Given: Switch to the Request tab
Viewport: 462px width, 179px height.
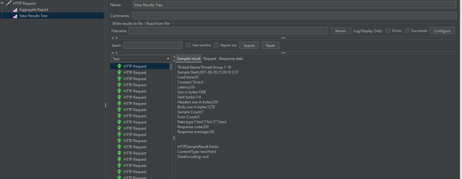Looking at the screenshot, I should (x=210, y=59).
